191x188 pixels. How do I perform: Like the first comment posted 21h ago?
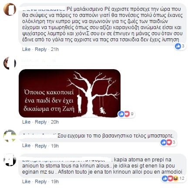[x=27, y=49]
